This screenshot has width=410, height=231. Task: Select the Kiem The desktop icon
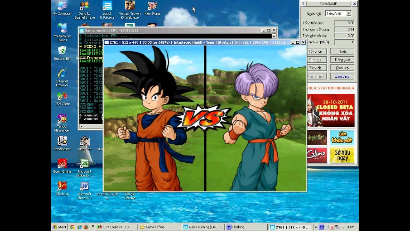85,143
